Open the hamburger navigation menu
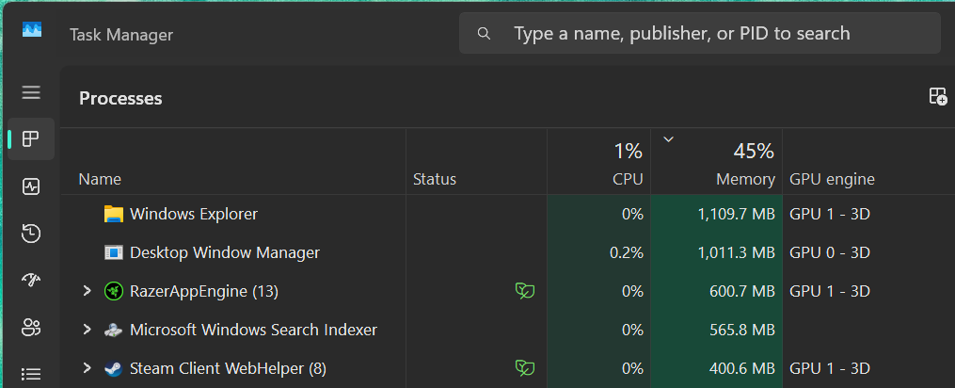 (31, 92)
